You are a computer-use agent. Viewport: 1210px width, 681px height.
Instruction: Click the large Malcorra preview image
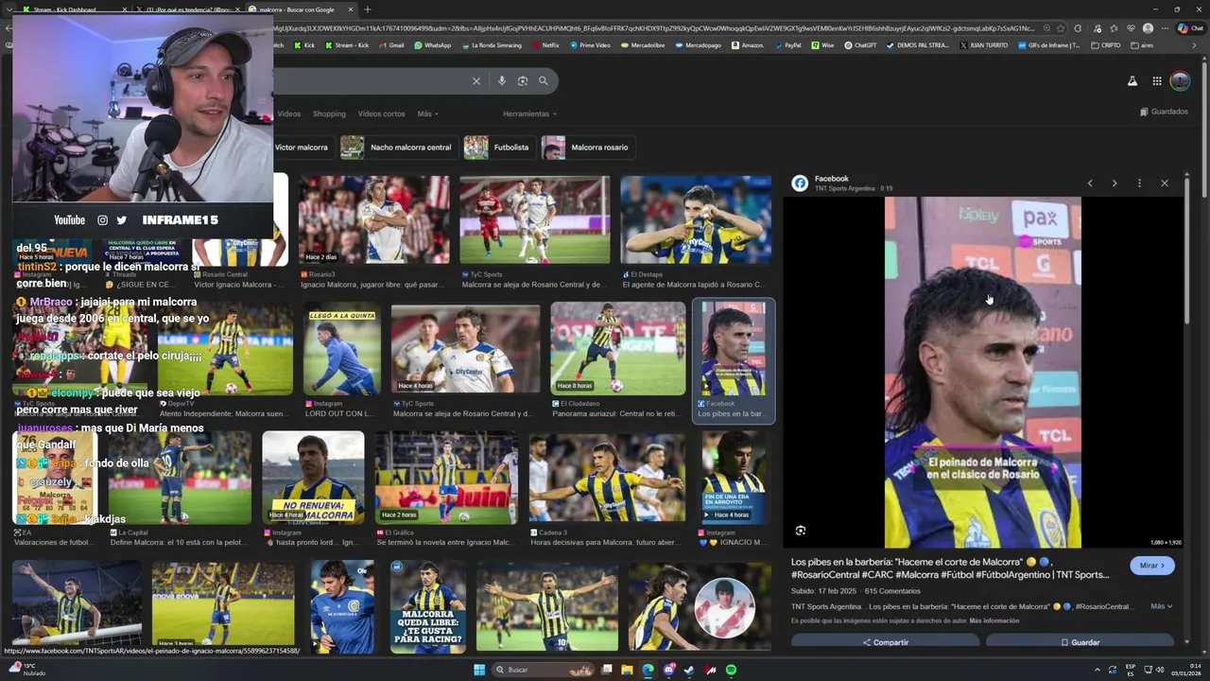pyautogui.click(x=983, y=373)
